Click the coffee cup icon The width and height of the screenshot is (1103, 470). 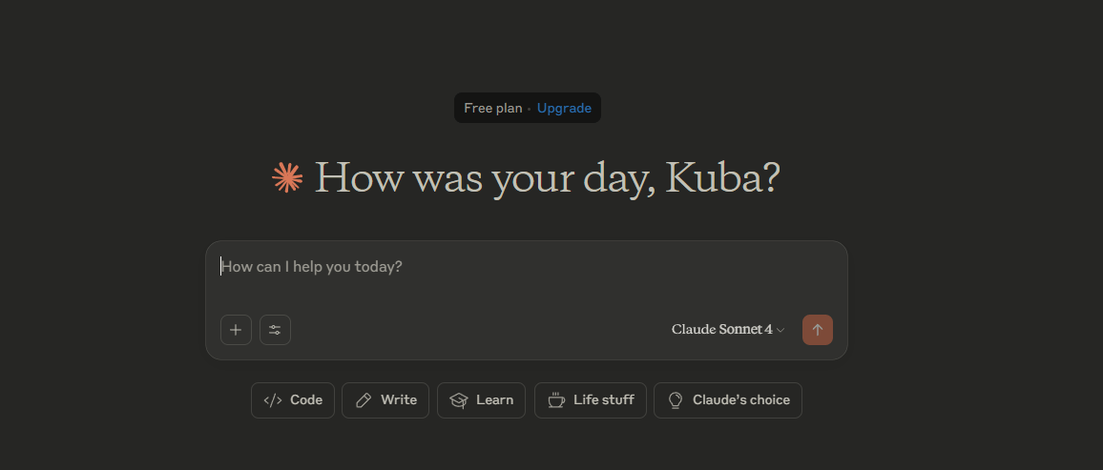point(556,400)
